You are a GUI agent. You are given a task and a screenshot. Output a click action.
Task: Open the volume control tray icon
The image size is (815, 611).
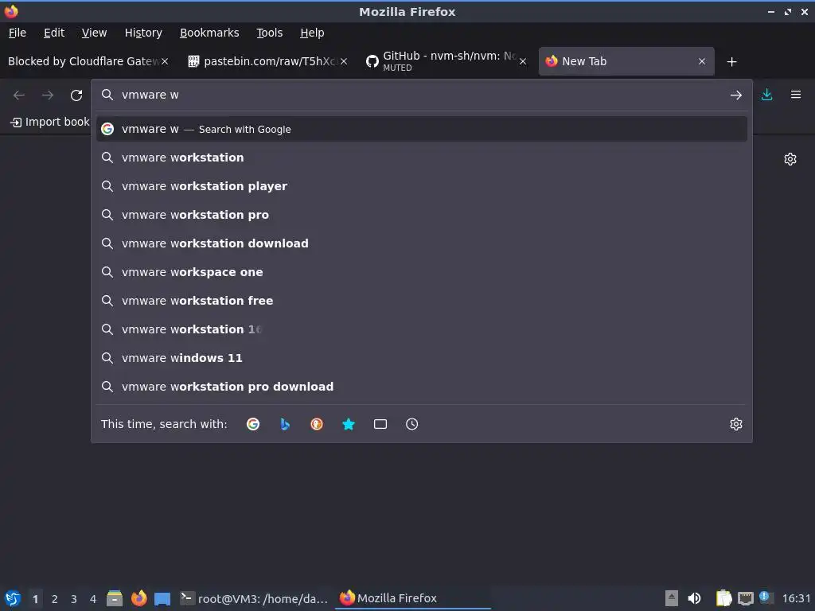694,598
